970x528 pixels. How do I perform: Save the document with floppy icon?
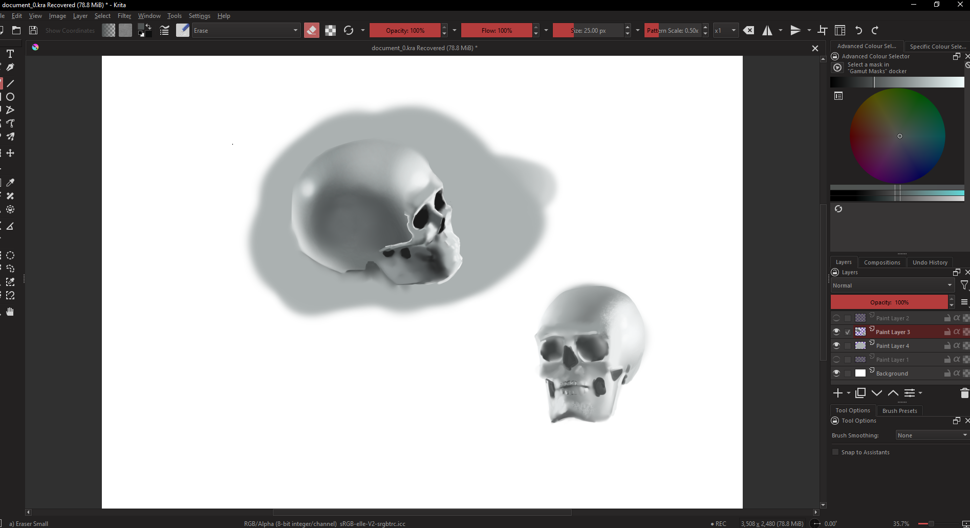point(33,30)
